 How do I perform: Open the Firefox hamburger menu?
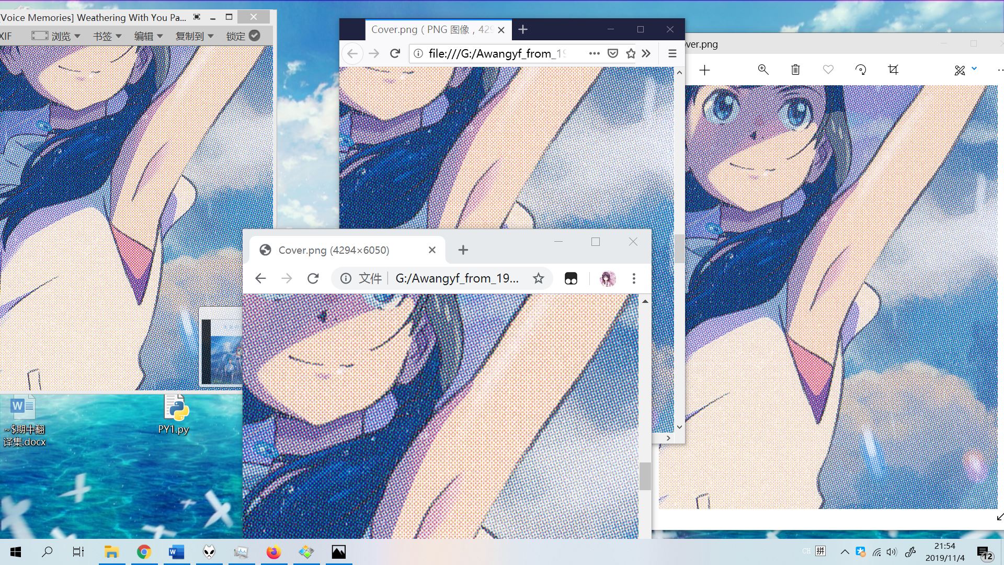[x=672, y=53]
